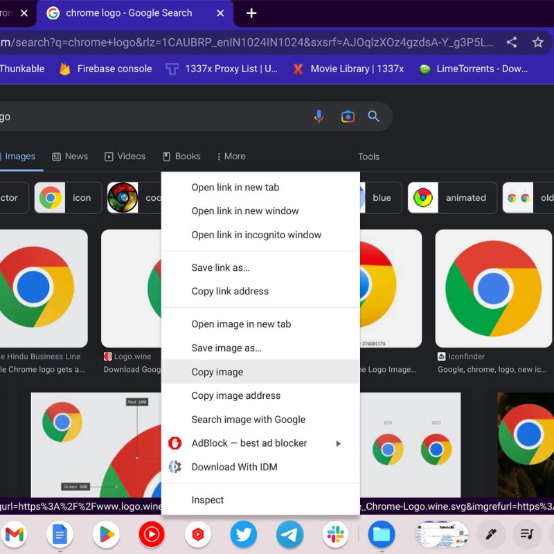The height and width of the screenshot is (554, 554).
Task: Launch Slack from the taskbar
Action: (335, 534)
